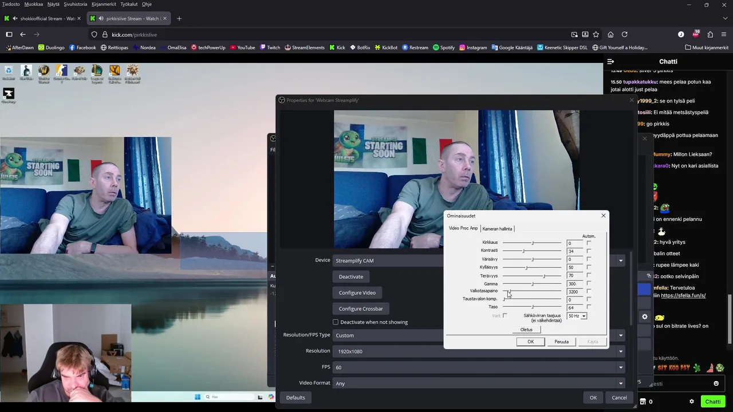The height and width of the screenshot is (412, 733).
Task: Open the Firefox sidebar toggle icon
Action: pyautogui.click(x=9, y=34)
